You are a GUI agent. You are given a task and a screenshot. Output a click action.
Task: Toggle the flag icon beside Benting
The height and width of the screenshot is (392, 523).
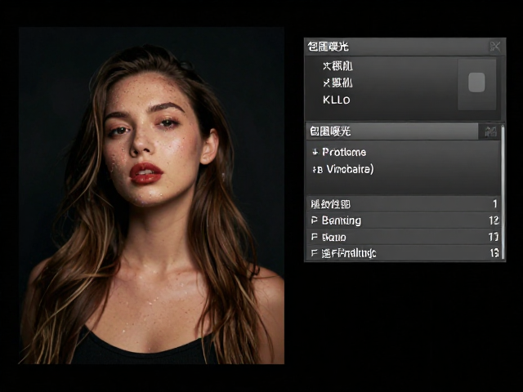click(314, 220)
